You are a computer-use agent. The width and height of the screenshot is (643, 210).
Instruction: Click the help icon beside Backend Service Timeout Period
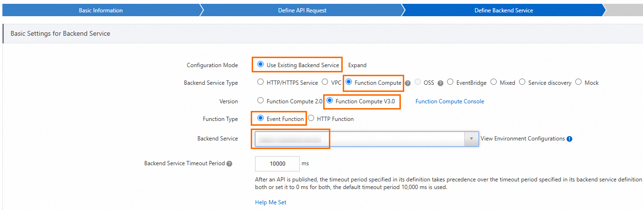click(x=229, y=164)
